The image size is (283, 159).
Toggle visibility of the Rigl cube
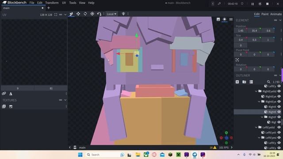279,122
